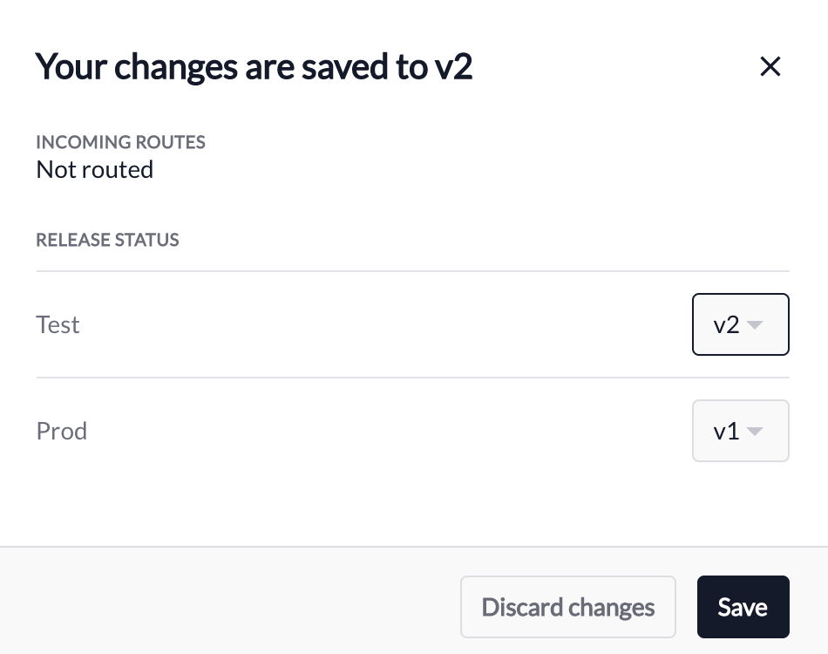828x654 pixels.
Task: Click the v1 value in the Prod selector
Action: pos(725,431)
